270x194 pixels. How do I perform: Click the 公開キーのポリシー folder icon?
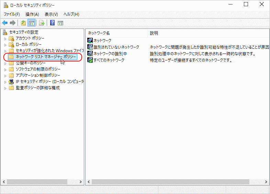[11, 63]
